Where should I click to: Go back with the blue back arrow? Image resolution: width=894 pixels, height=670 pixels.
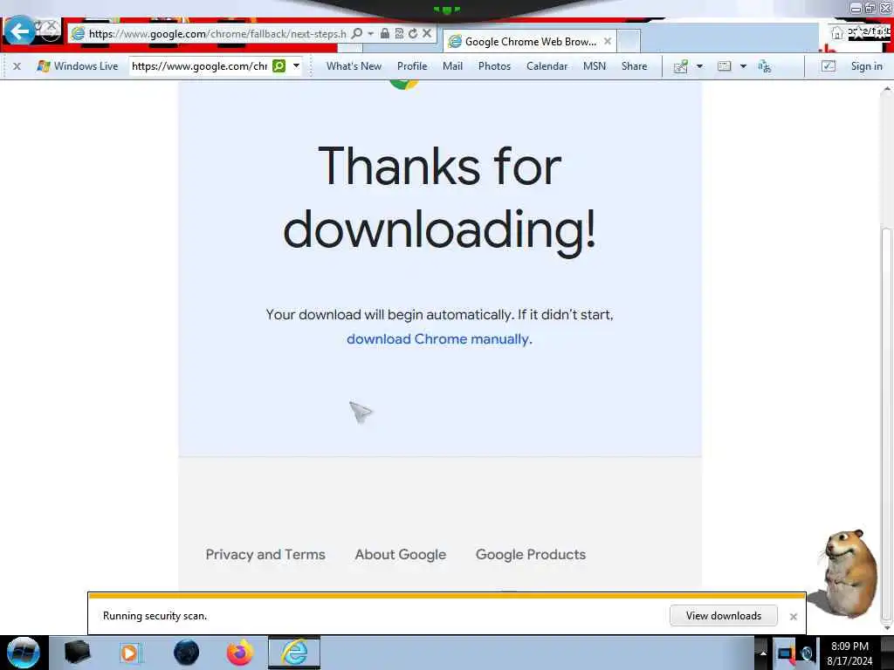pyautogui.click(x=19, y=31)
